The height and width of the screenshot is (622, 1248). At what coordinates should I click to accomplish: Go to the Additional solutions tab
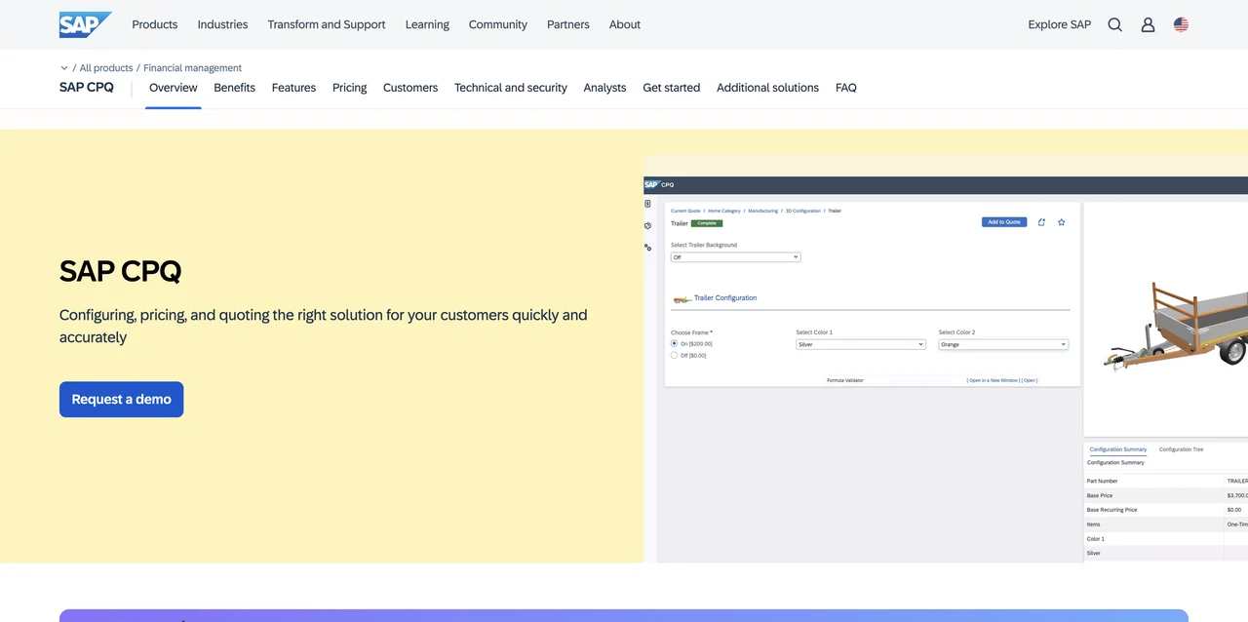coord(767,88)
